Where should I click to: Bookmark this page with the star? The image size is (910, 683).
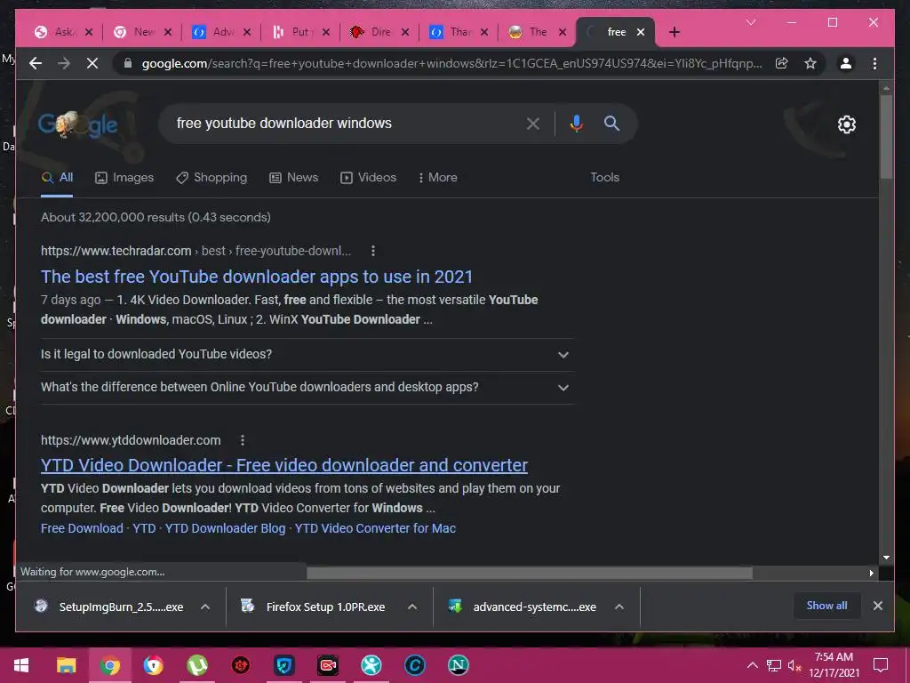click(x=810, y=63)
